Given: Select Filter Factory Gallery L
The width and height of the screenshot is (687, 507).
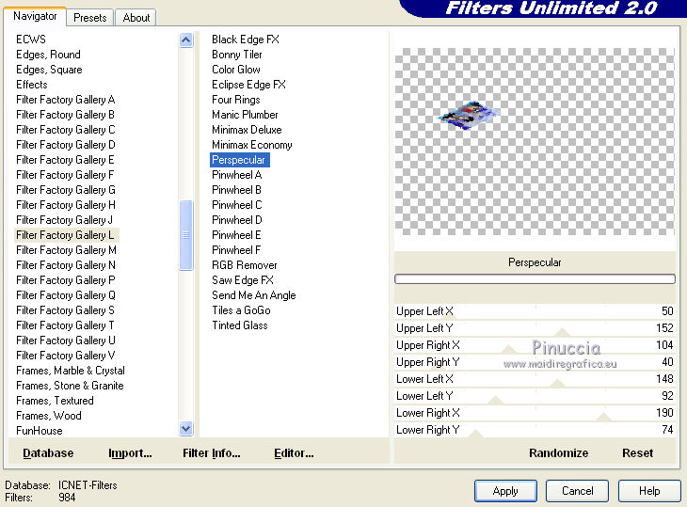Looking at the screenshot, I should coord(65,235).
